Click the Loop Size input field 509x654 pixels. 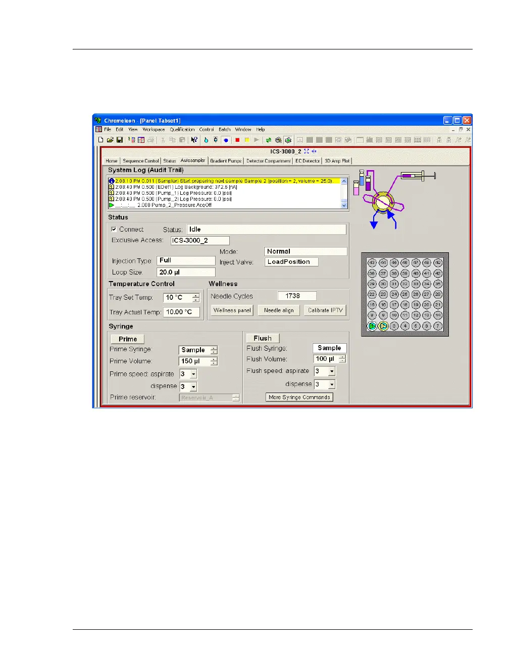coord(186,272)
